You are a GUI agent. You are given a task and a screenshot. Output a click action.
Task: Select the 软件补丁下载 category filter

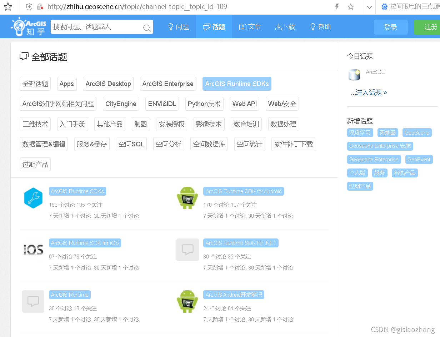[x=294, y=144]
